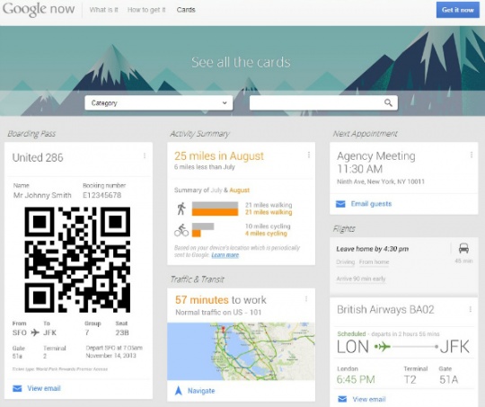This screenshot has width=485, height=407.
Task: Click Normal traffic on US - 101 text
Action: coord(218,313)
